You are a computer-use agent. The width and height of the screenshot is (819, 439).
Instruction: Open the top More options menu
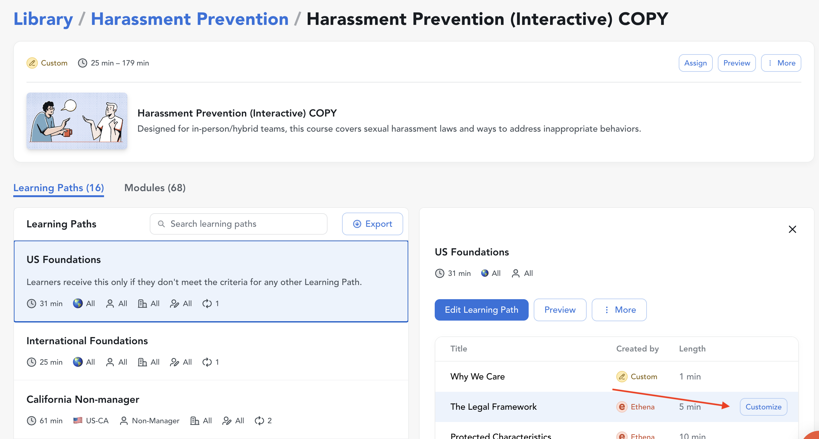click(781, 63)
